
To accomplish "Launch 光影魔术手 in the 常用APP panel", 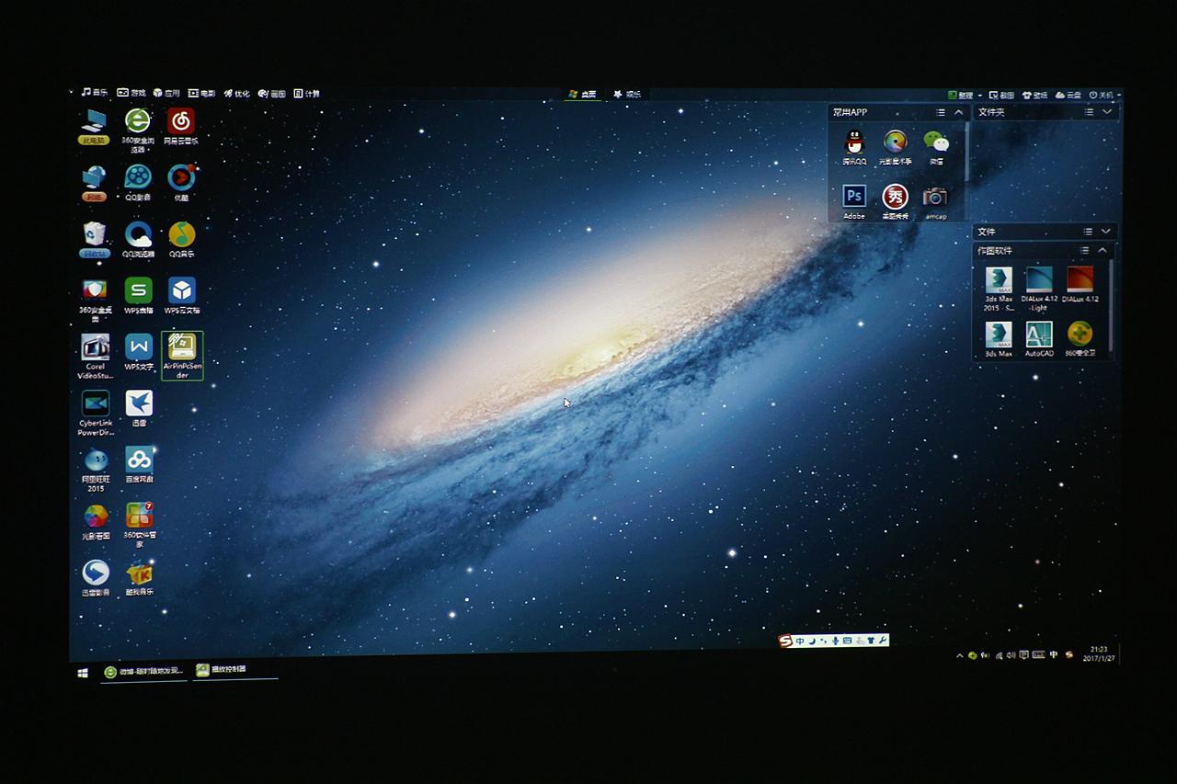I will click(895, 147).
